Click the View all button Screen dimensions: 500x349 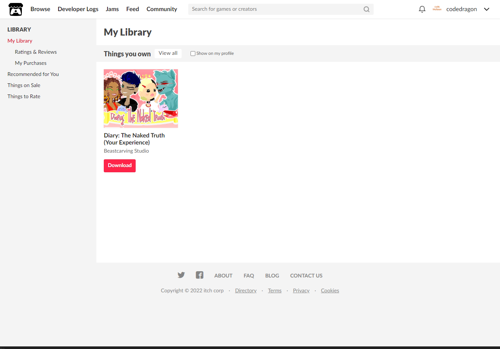pos(168,53)
